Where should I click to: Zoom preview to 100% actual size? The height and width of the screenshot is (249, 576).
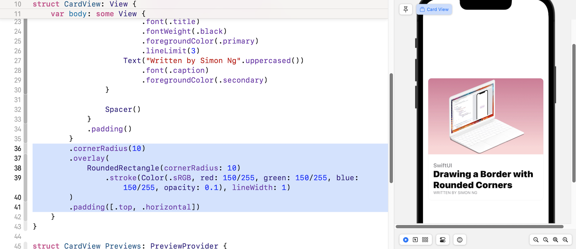point(546,240)
